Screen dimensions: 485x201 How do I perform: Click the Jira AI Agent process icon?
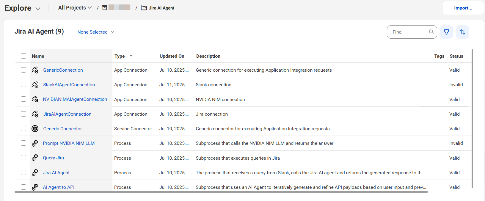pos(35,172)
